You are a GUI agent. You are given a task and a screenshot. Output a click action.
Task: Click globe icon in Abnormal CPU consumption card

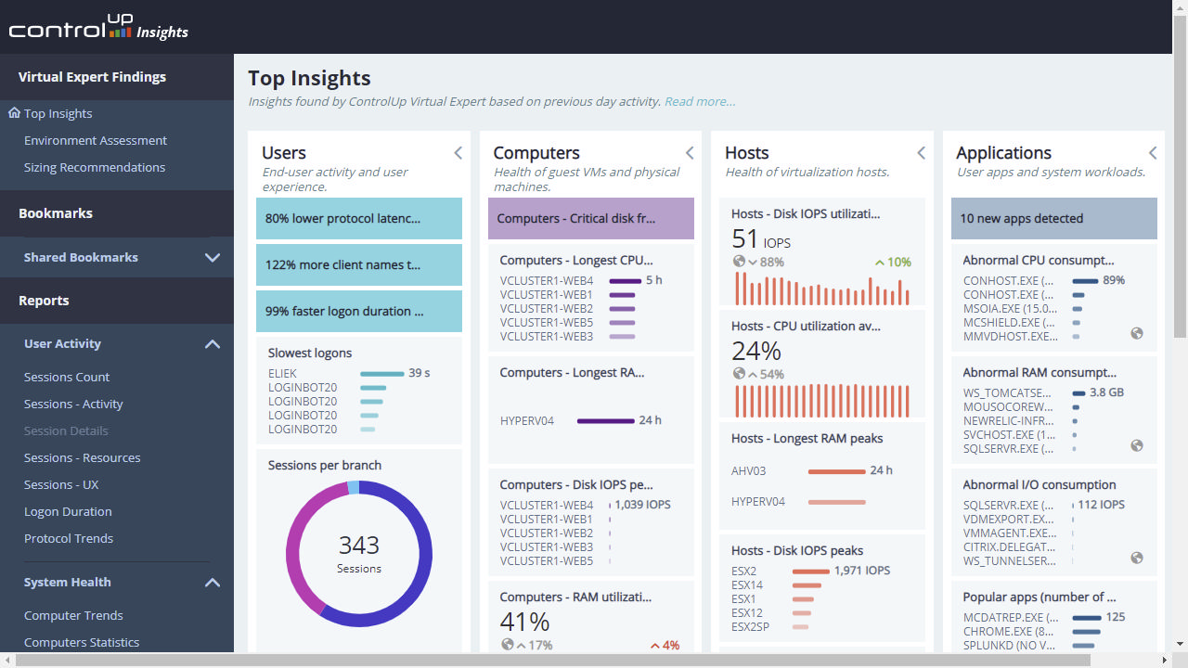(x=1137, y=333)
